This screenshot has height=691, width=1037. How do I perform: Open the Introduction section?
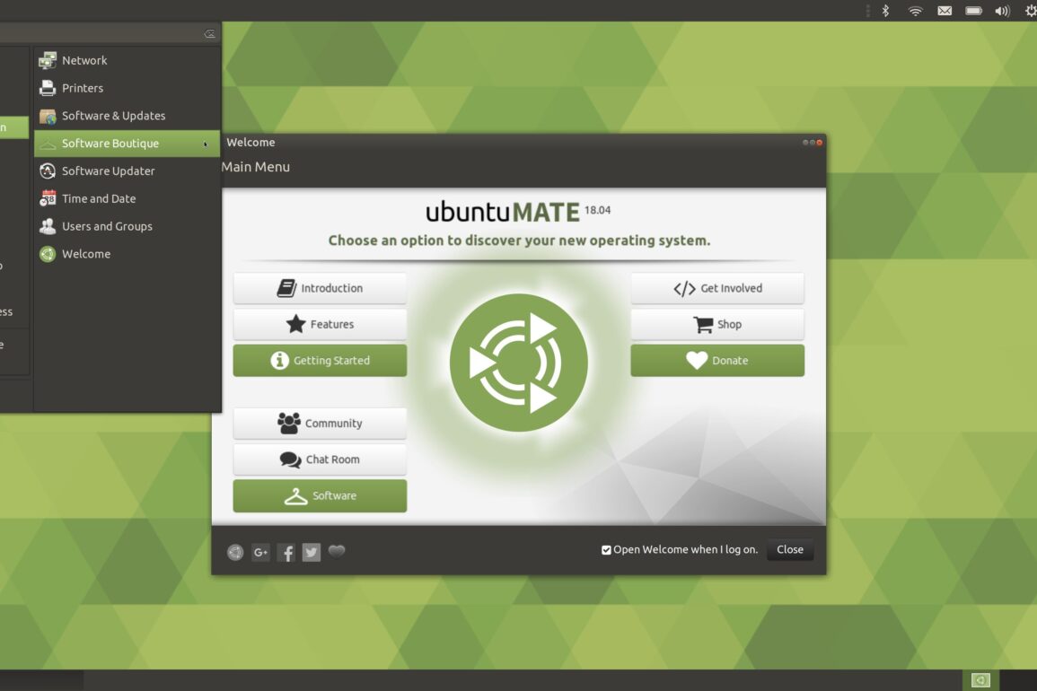coord(321,288)
